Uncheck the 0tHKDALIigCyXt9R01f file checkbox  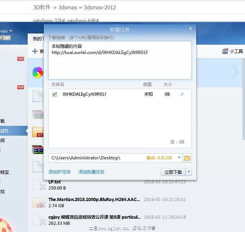[55, 94]
